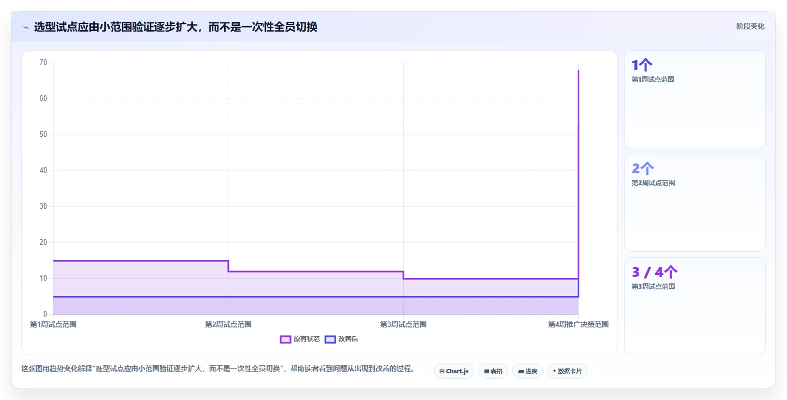Select the 进度 tag chip
The width and height of the screenshot is (787, 400).
528,371
